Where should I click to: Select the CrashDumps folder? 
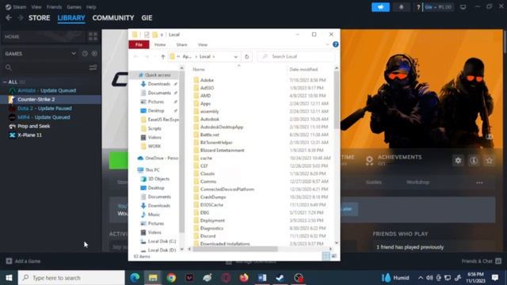click(x=213, y=197)
